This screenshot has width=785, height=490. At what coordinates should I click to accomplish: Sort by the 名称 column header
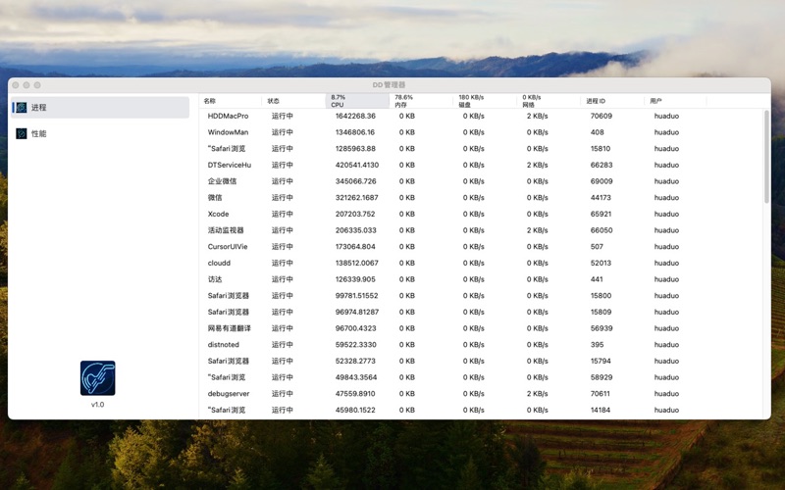[231, 101]
